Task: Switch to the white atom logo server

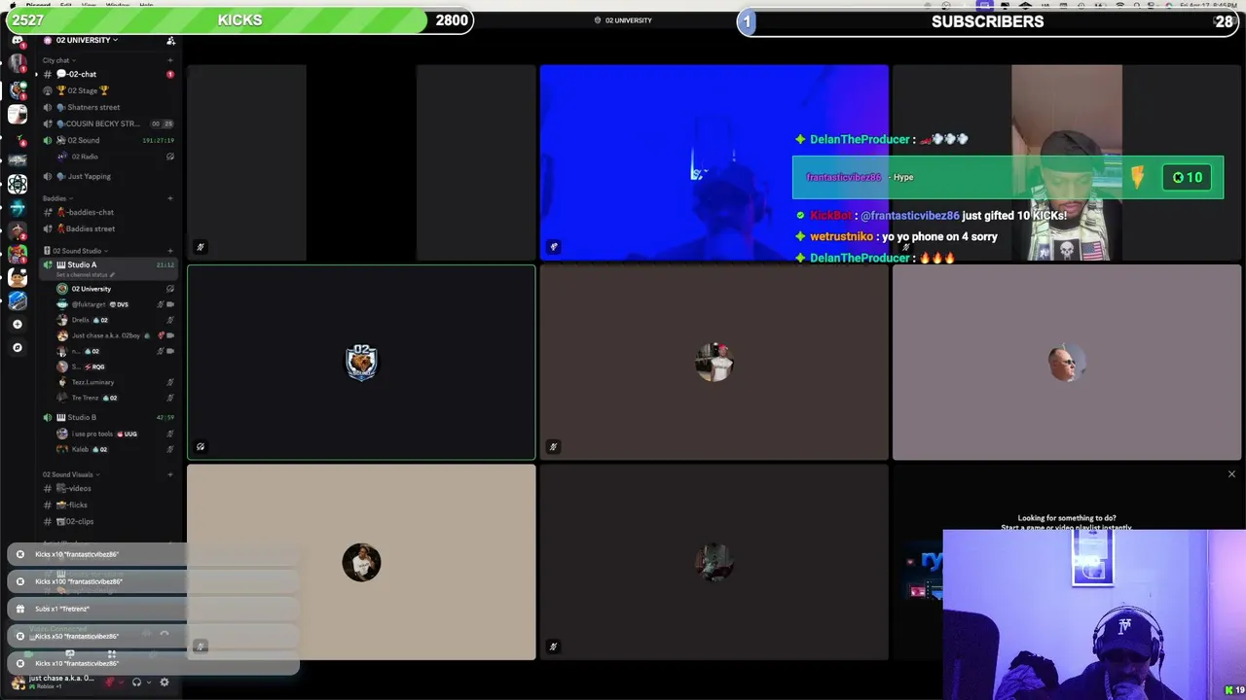Action: pos(17,184)
